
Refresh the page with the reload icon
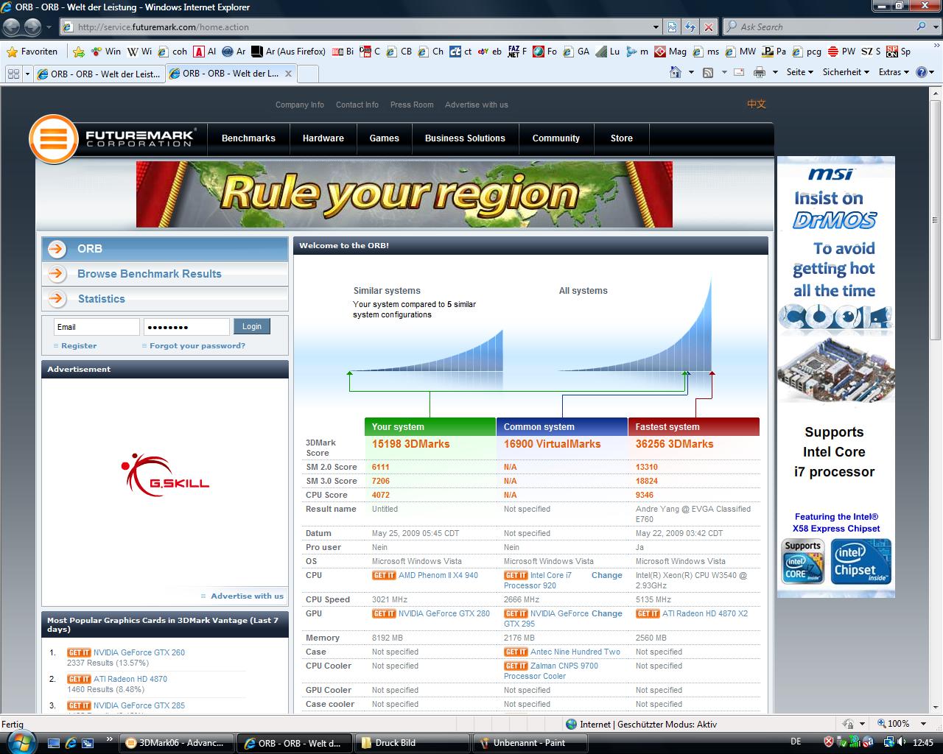pyautogui.click(x=690, y=27)
